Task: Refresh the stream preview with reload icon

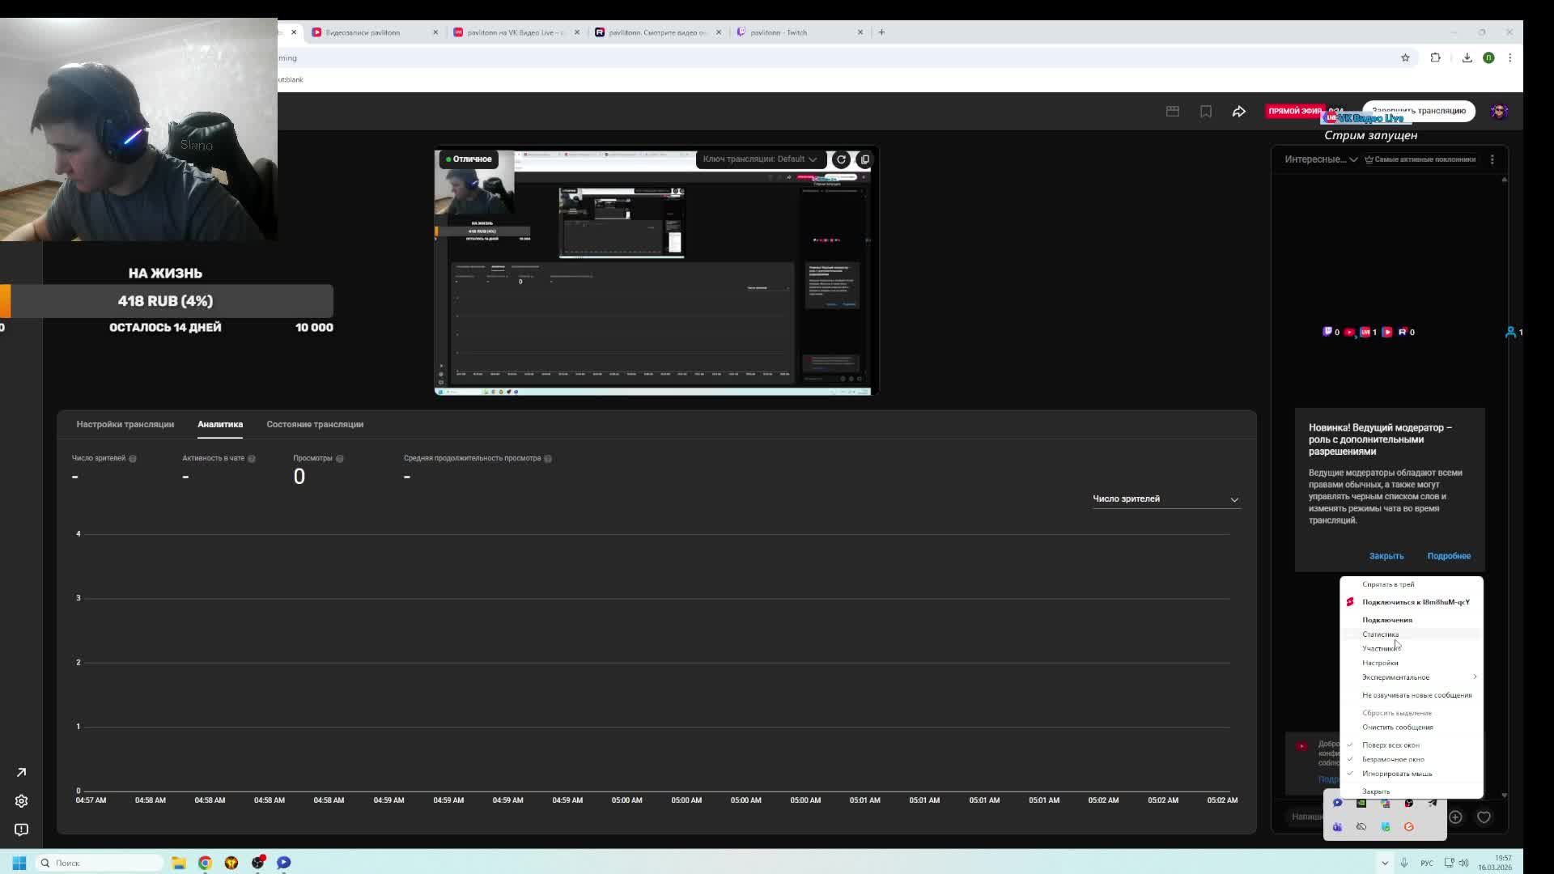Action: 841,159
